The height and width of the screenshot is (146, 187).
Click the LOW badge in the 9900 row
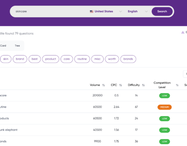point(164,141)
